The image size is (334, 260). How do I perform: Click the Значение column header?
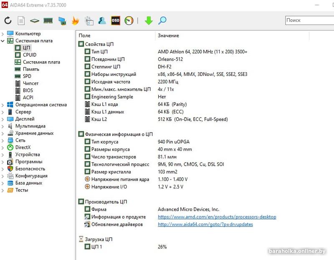pos(168,36)
